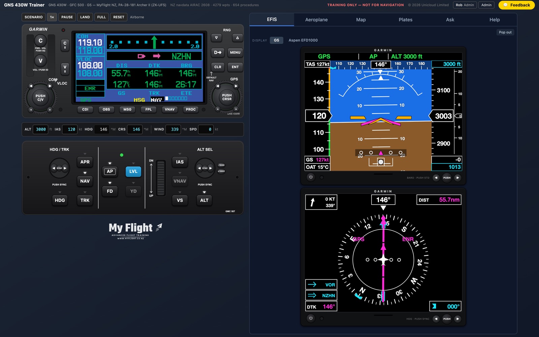Open the Plates tab

(406, 20)
